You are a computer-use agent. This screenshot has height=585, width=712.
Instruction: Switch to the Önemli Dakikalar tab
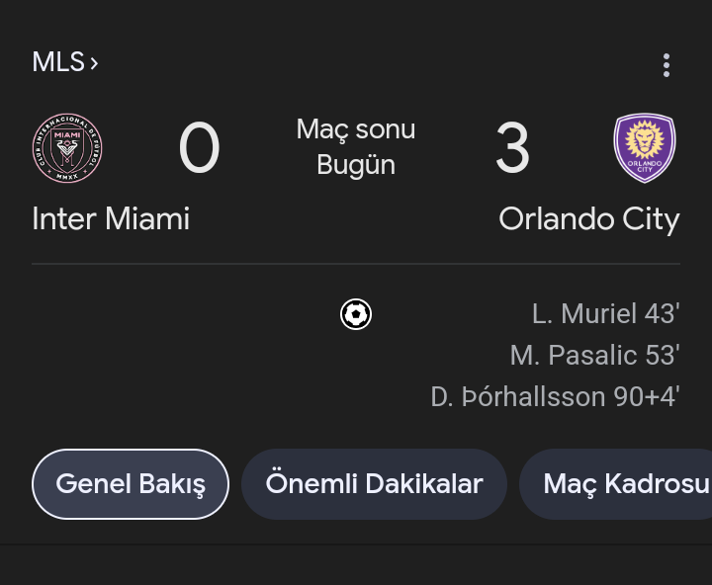374,484
